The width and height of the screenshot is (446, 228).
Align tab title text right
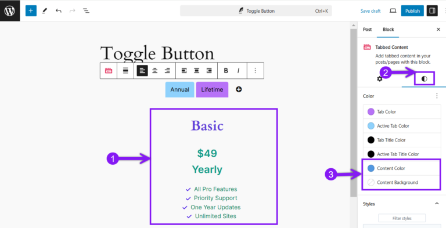click(x=209, y=71)
